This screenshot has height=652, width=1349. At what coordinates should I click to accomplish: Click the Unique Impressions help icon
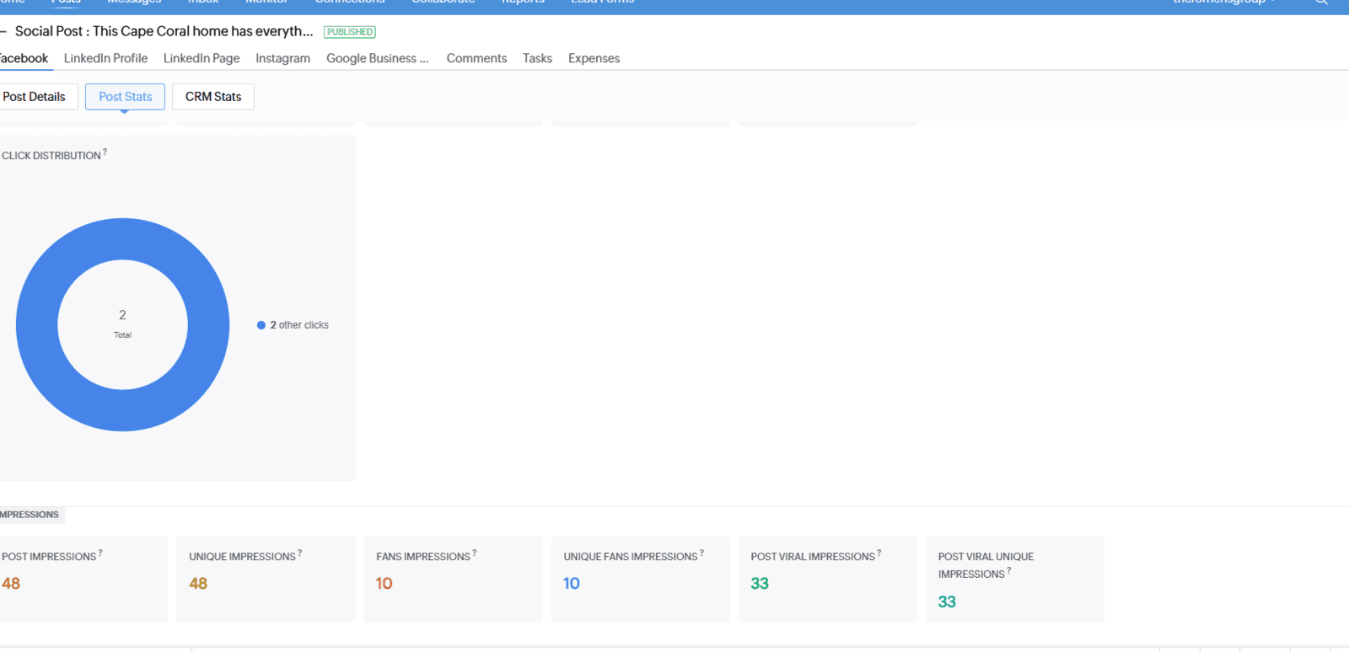[x=300, y=553]
